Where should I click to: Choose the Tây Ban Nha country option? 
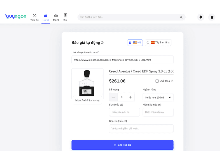click(x=158, y=43)
